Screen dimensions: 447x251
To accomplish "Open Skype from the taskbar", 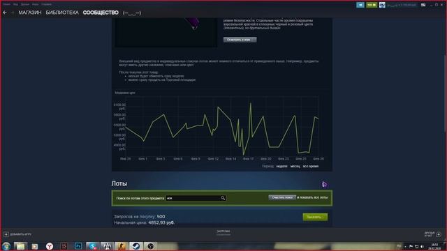I will [93, 246].
